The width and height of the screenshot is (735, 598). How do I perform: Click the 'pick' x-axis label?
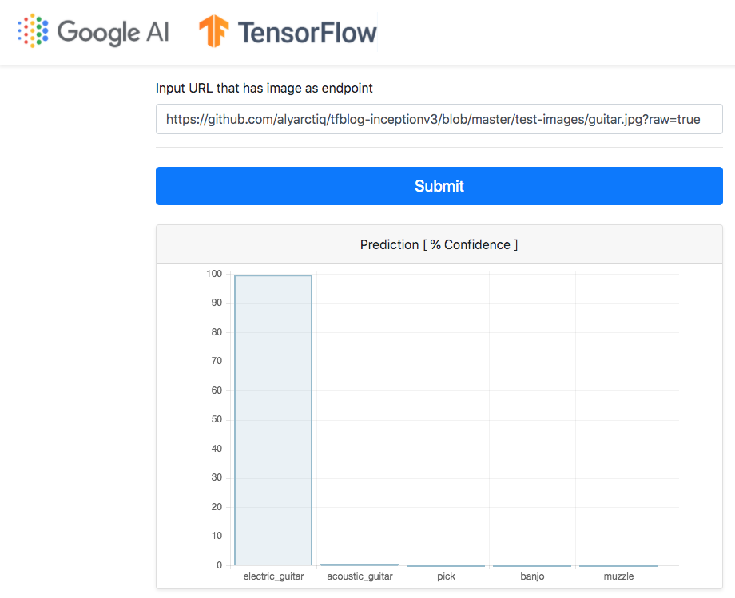[446, 576]
